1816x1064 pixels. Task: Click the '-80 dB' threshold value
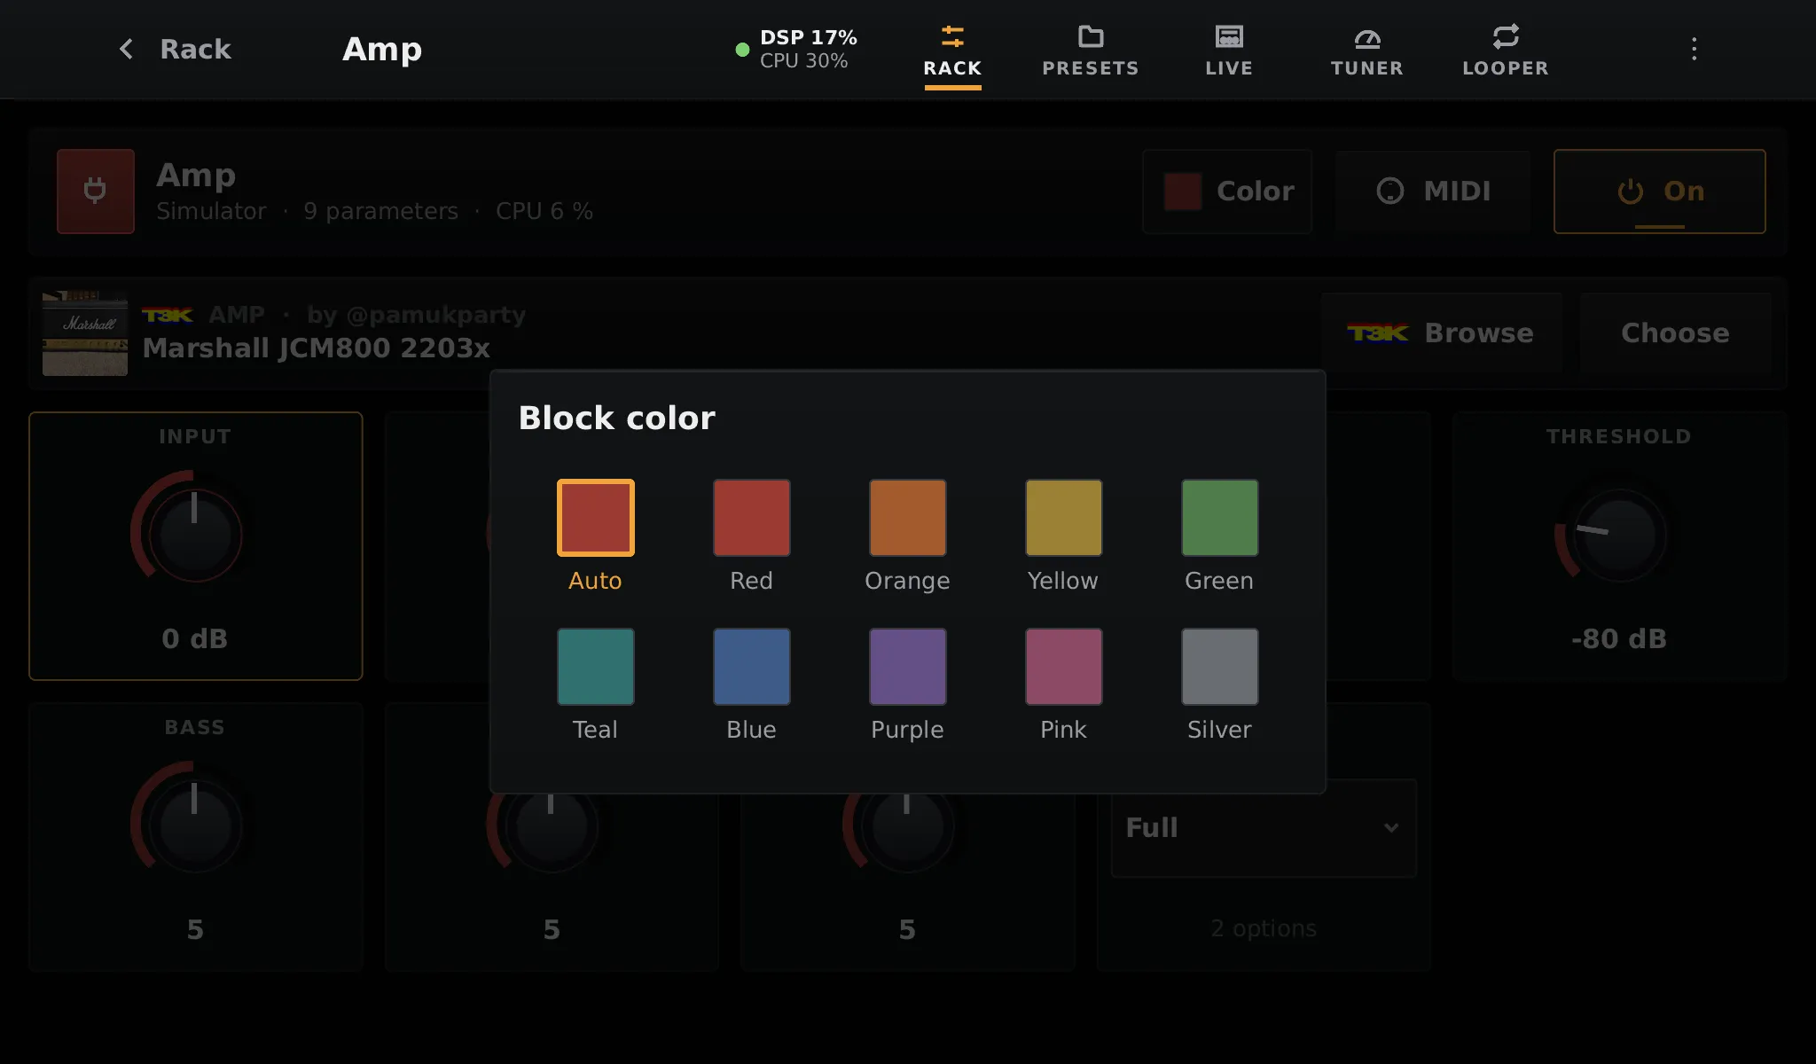(1619, 639)
